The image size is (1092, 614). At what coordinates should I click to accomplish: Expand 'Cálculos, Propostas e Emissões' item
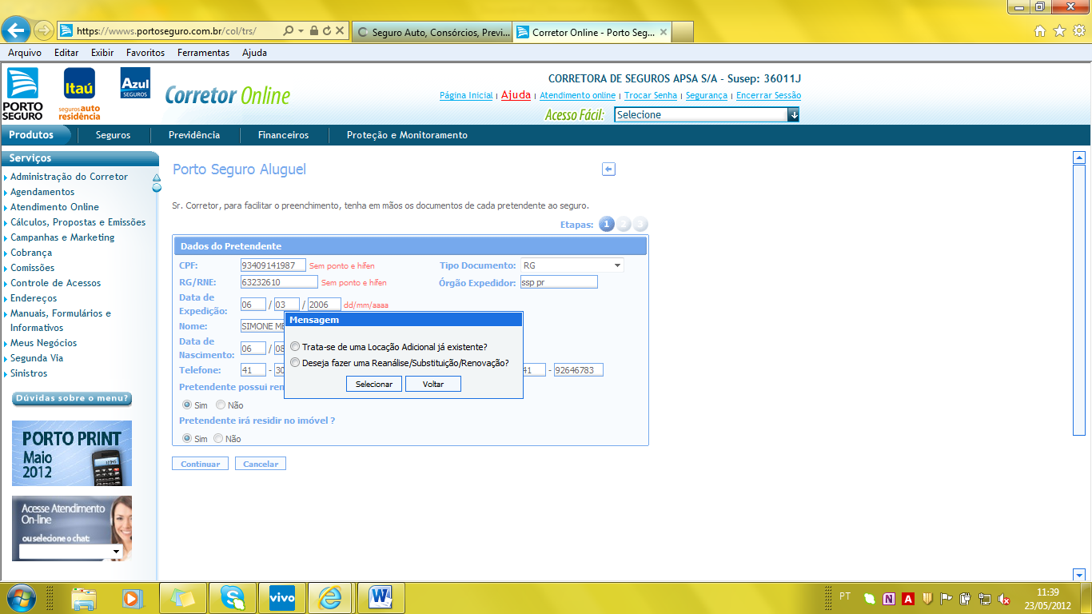click(x=78, y=222)
